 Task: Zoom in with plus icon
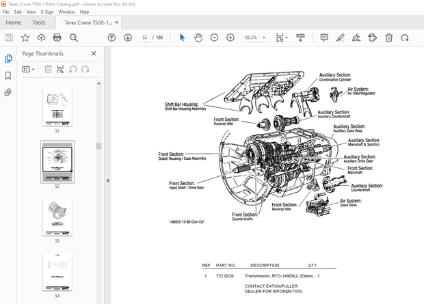coord(230,38)
